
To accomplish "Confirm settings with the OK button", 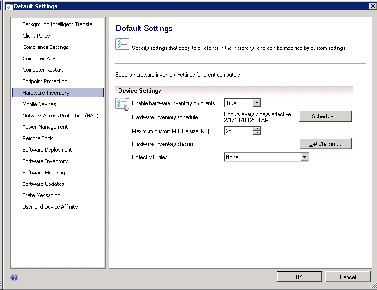I will pos(299,277).
